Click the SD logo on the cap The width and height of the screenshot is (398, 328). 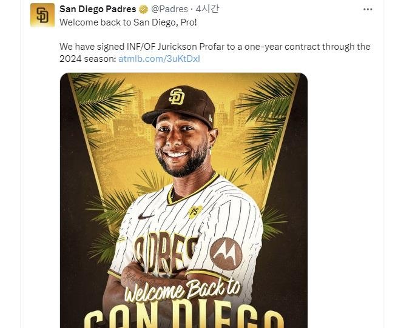(x=177, y=96)
